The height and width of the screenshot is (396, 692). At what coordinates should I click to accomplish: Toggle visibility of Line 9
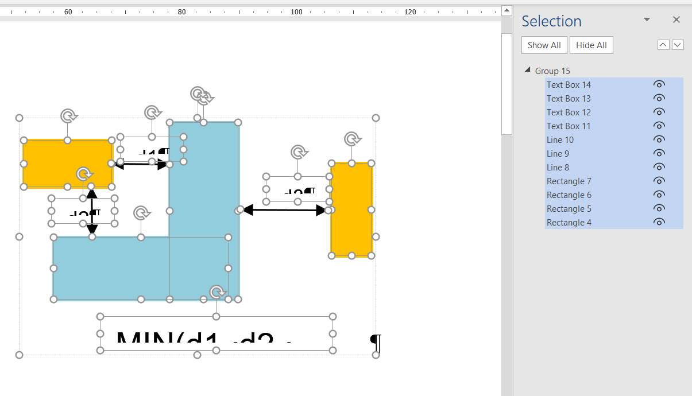coord(659,154)
